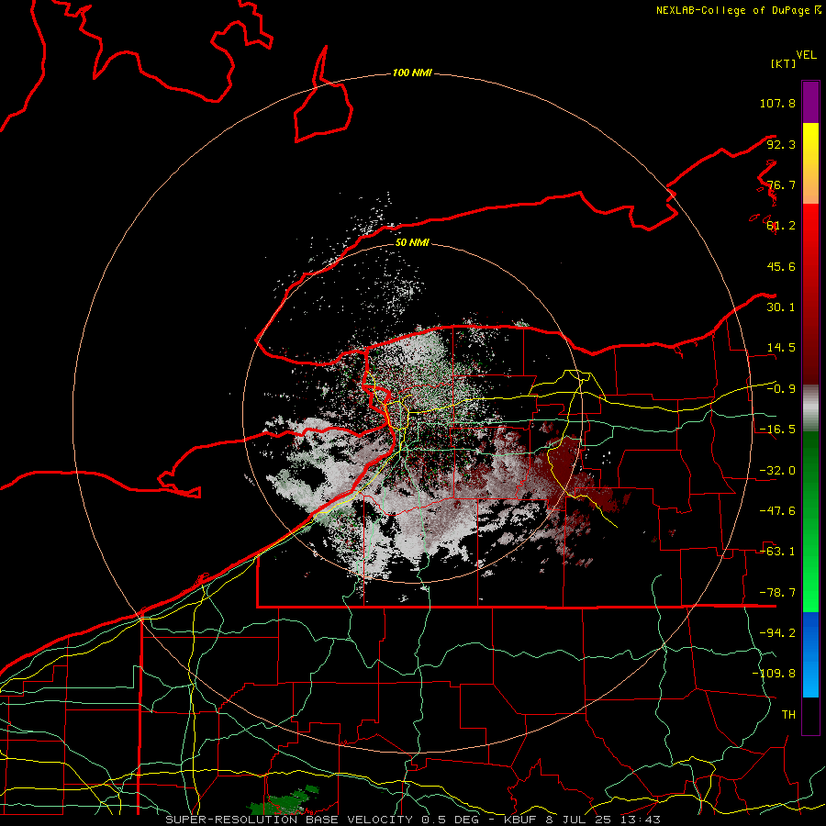This screenshot has width=826, height=826.
Task: Click the TH legend label
Action: coord(788,715)
